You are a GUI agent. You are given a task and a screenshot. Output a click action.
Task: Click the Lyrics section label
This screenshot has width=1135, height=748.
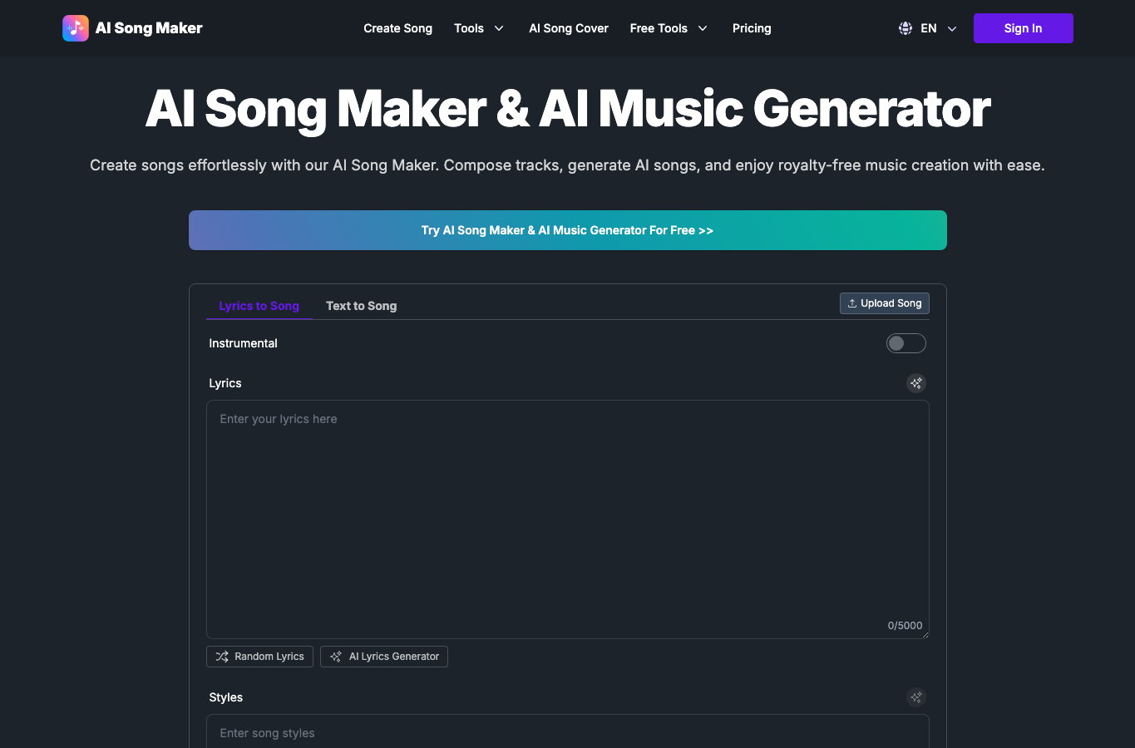click(225, 383)
